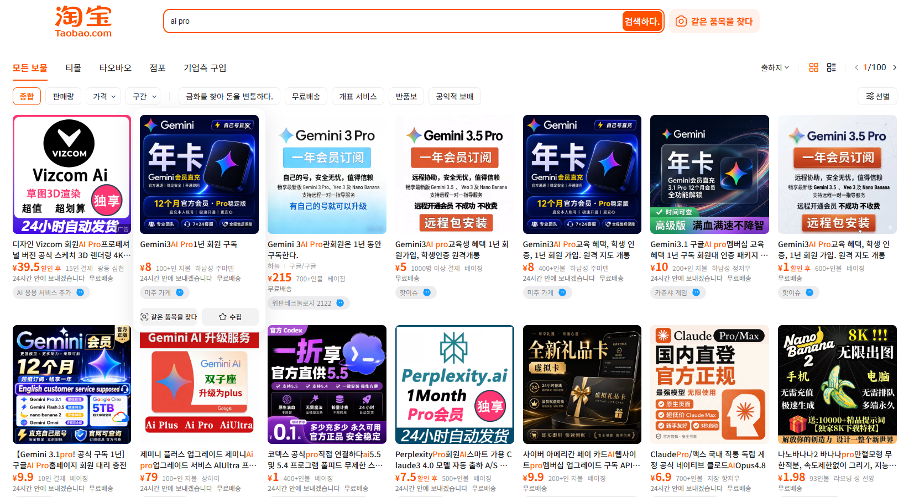Screen dimensions: 909x497
Task: Open the 'Gemini 3AI Pro관회원은 1년' title link
Action: [x=325, y=249]
